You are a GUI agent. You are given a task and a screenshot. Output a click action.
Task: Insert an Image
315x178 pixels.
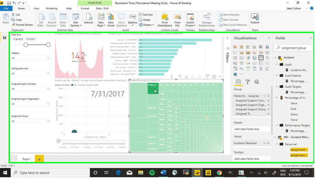coord(144,20)
